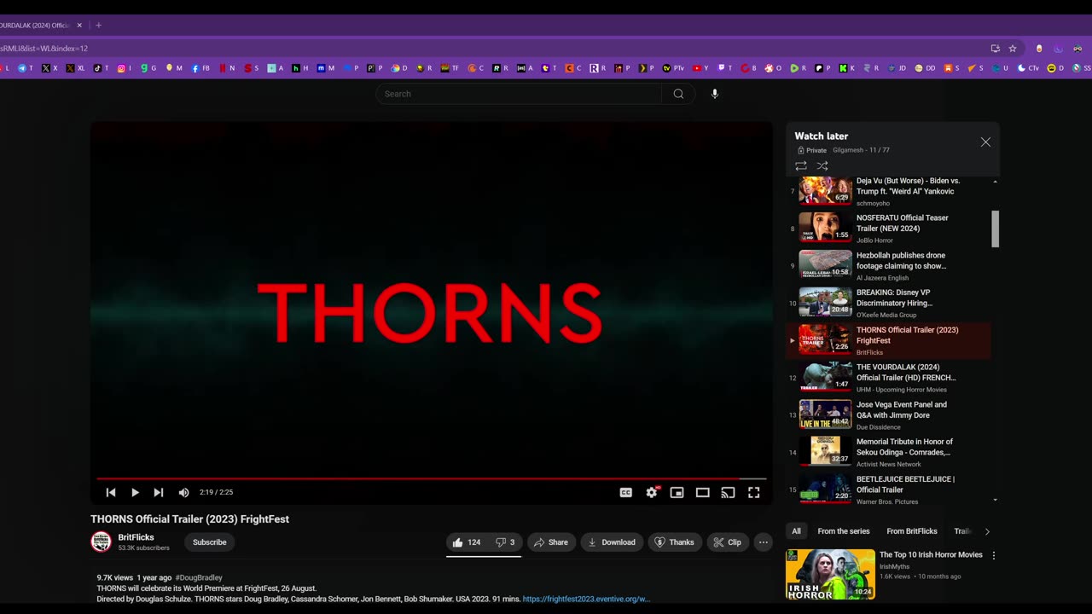Select From the series chip
Viewport: 1092px width, 614px height.
pos(844,531)
